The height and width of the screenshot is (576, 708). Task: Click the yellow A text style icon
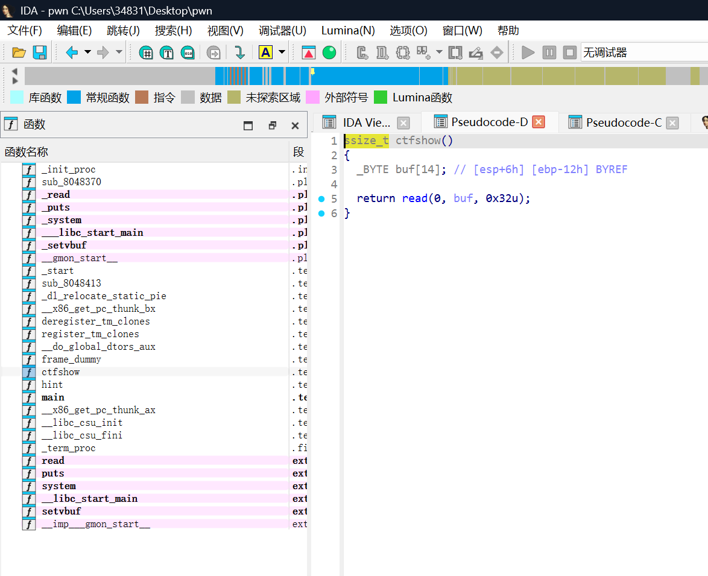(x=265, y=52)
